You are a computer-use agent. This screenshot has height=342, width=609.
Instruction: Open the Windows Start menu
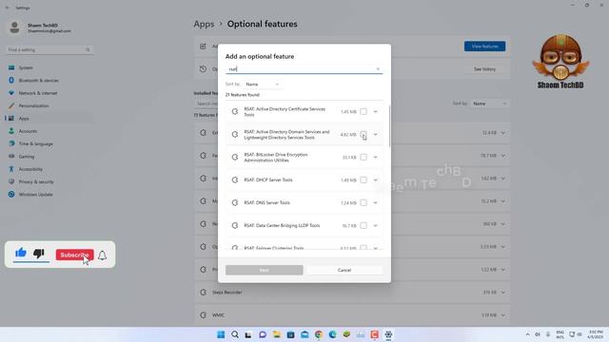[221, 334]
